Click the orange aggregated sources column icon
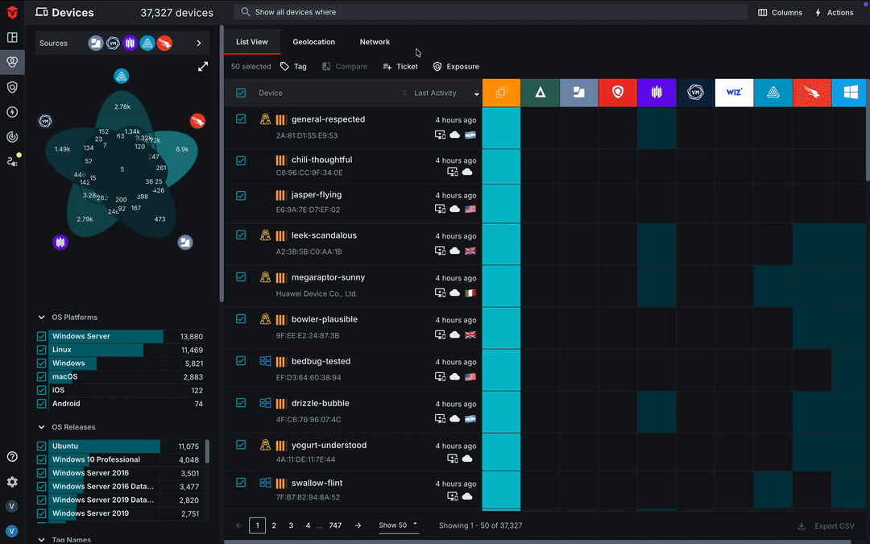Image resolution: width=870 pixels, height=544 pixels. point(501,93)
